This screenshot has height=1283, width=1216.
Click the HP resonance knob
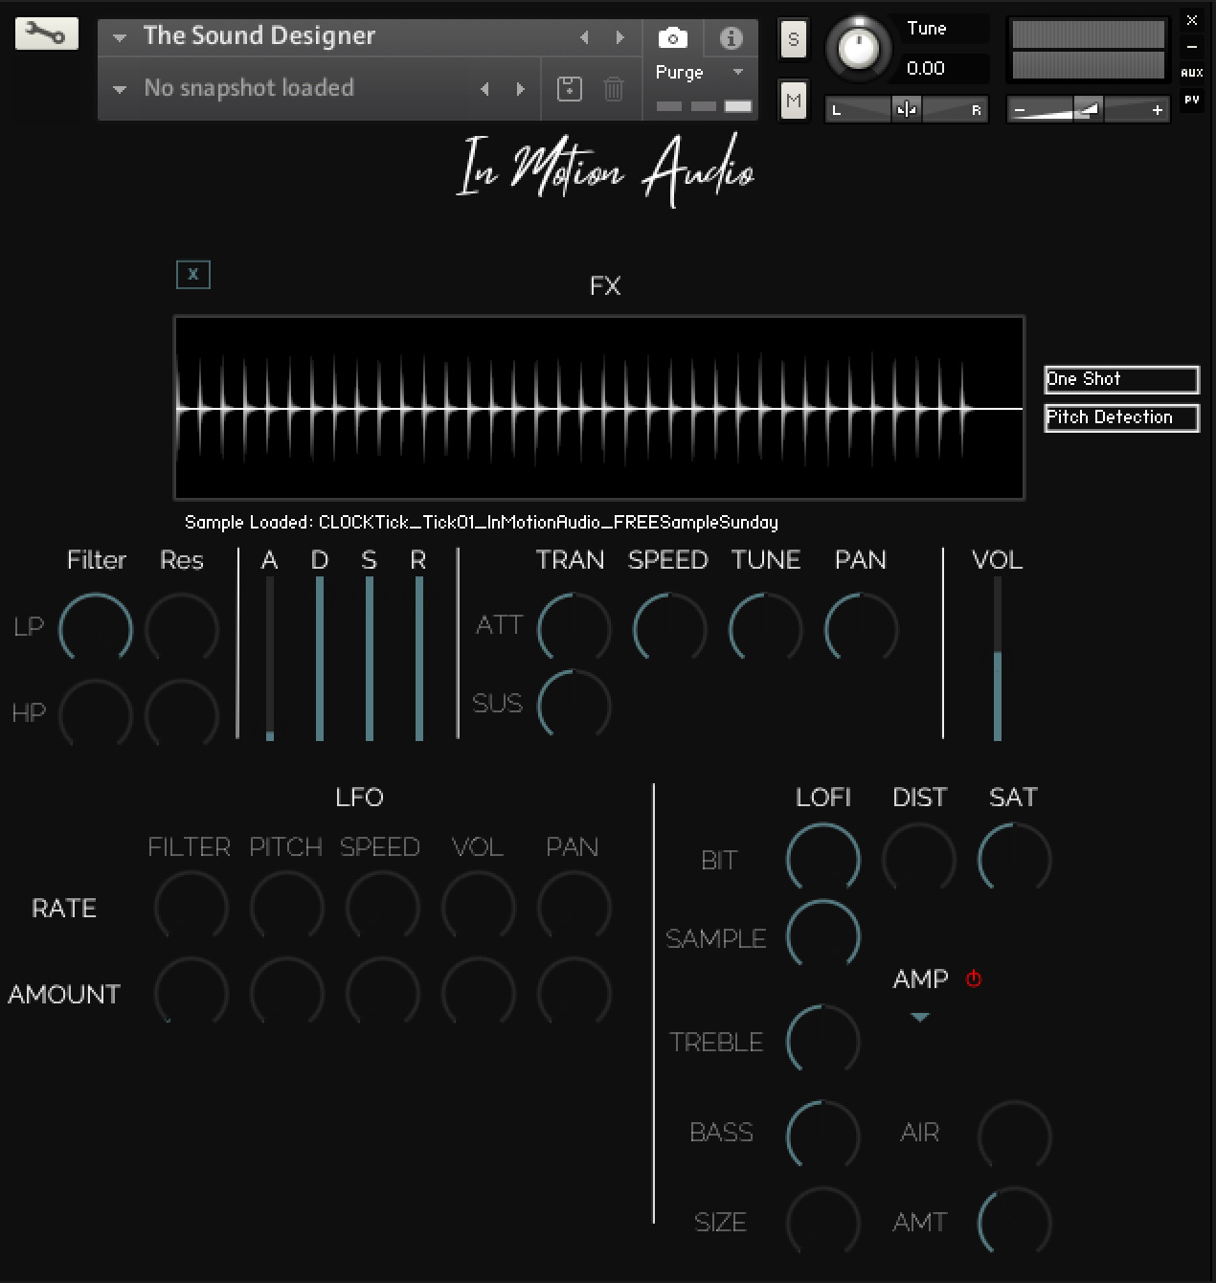[182, 714]
